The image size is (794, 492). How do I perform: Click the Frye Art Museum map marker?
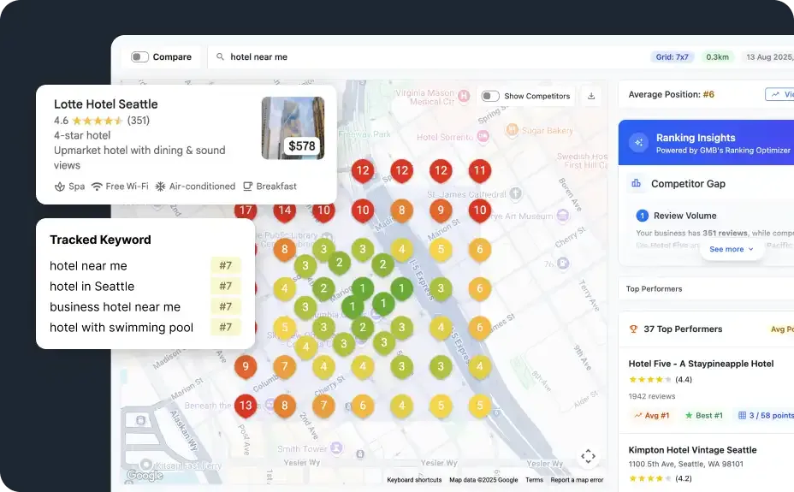tap(563, 216)
